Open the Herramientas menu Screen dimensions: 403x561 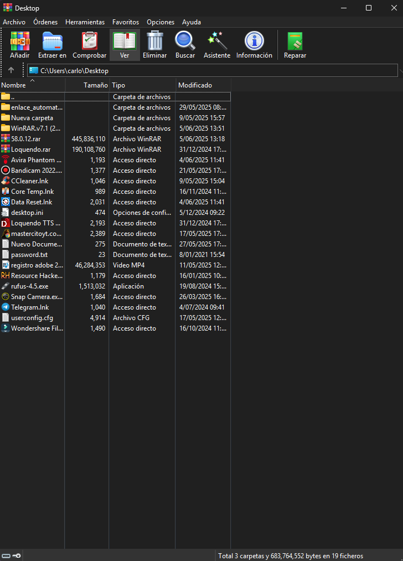[x=85, y=22]
